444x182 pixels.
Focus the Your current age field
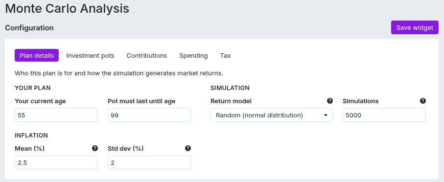(56, 115)
